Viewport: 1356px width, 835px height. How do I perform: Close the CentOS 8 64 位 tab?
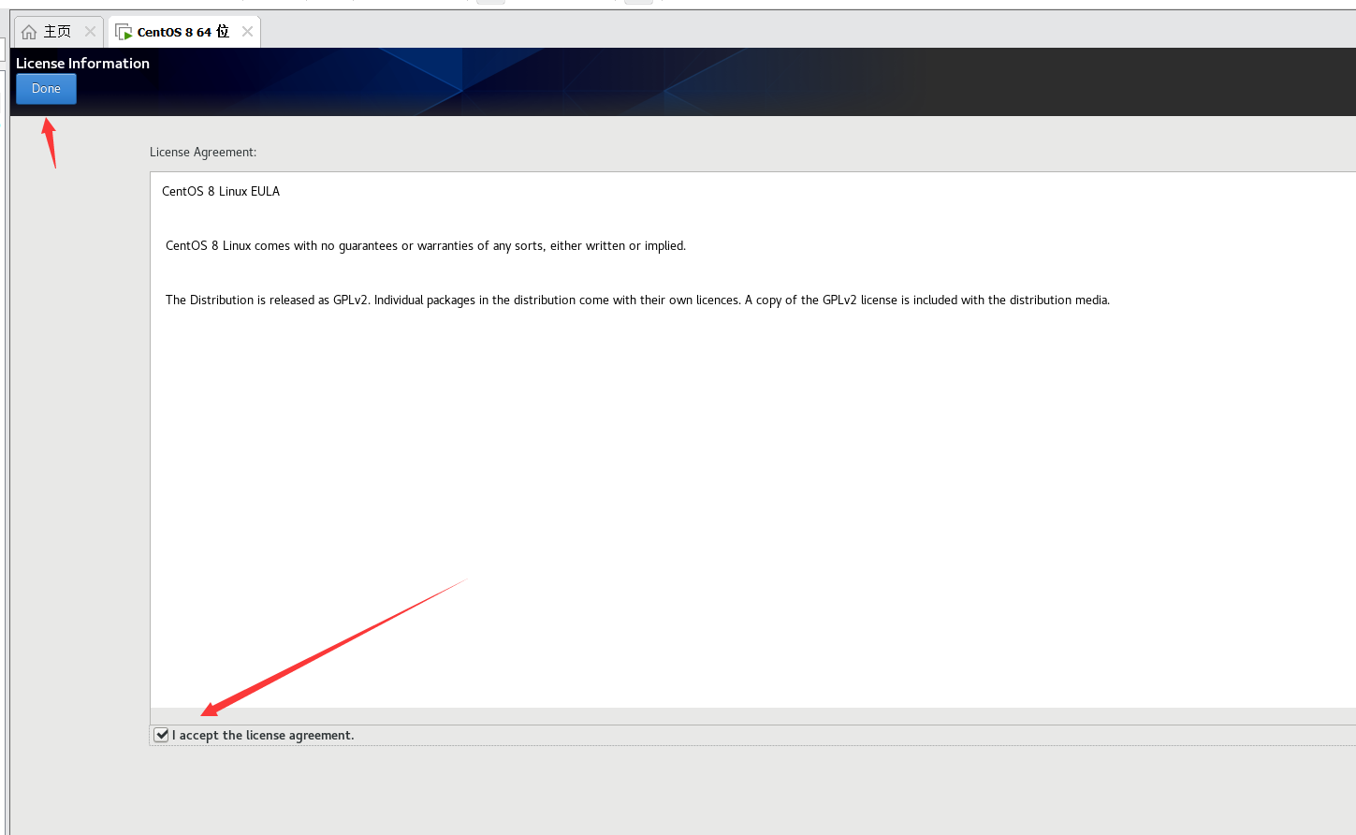coord(247,32)
